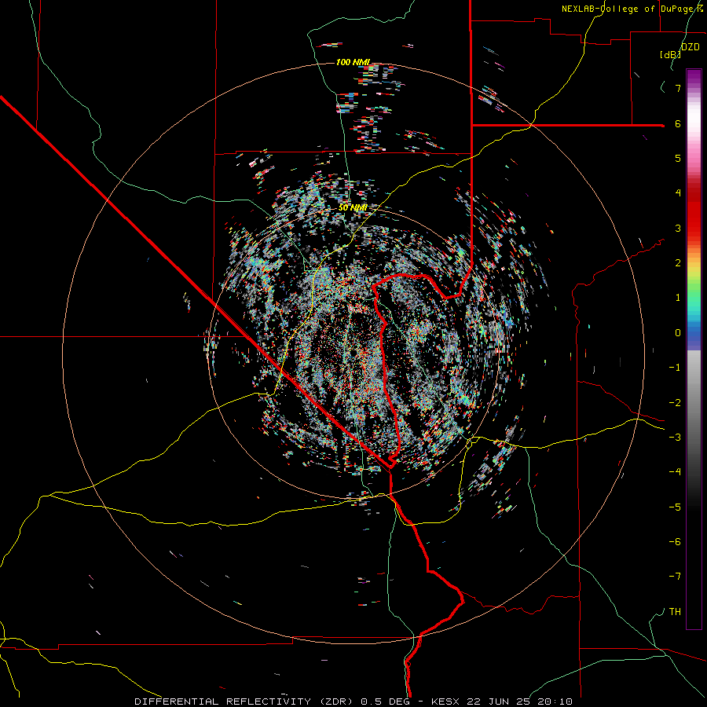Select the positive 7 value on the scale
The height and width of the screenshot is (707, 707).
678,88
